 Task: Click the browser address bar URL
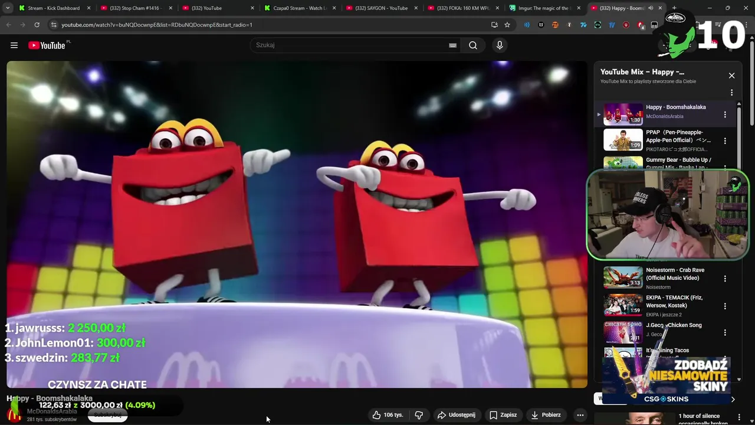pos(156,25)
